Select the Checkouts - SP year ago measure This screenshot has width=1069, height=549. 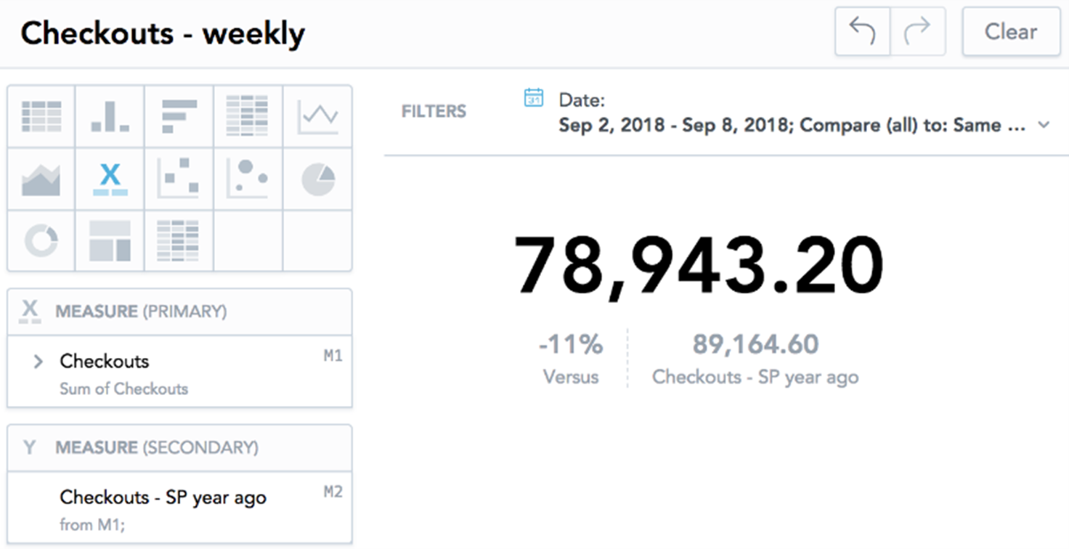163,497
